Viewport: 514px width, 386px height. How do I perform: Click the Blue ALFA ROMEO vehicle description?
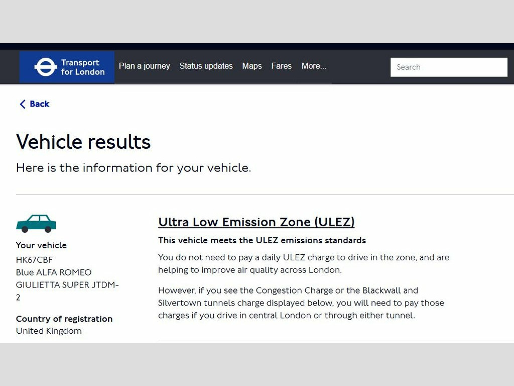point(54,272)
